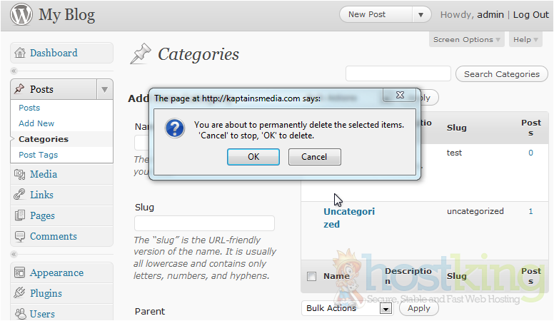Viewport: 554px width, 321px height.
Task: Cancel the delete confirmation dialog
Action: 314,157
